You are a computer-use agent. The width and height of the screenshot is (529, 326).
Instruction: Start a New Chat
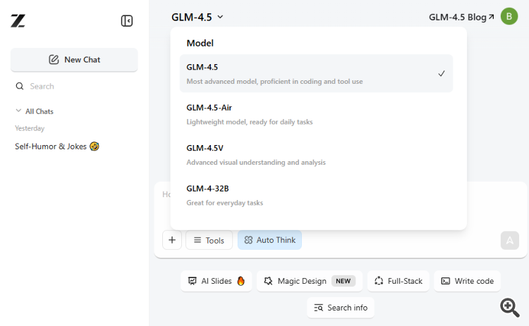point(74,60)
